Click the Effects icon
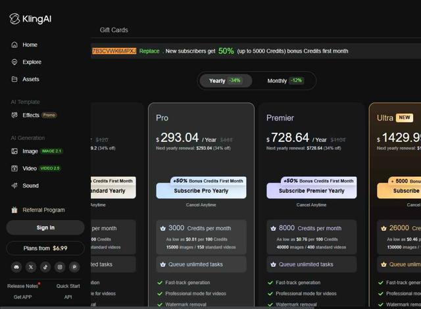 coord(14,115)
